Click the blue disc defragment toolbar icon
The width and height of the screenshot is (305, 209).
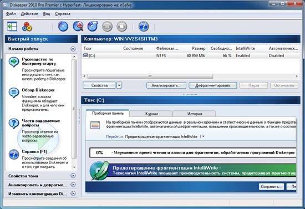pyautogui.click(x=63, y=27)
